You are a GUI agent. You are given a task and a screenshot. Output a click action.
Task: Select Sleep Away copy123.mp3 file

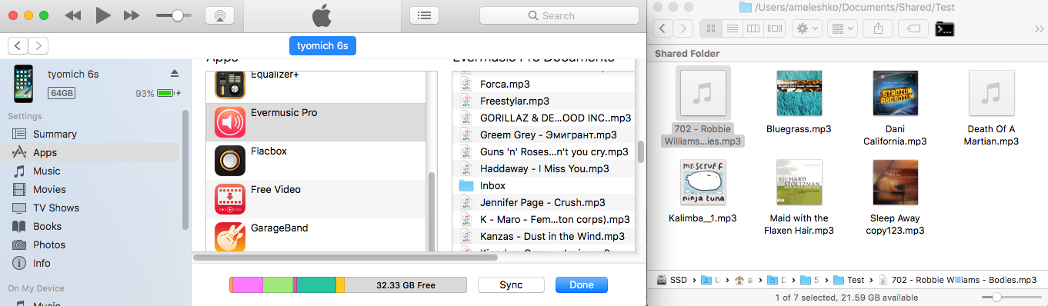point(895,197)
